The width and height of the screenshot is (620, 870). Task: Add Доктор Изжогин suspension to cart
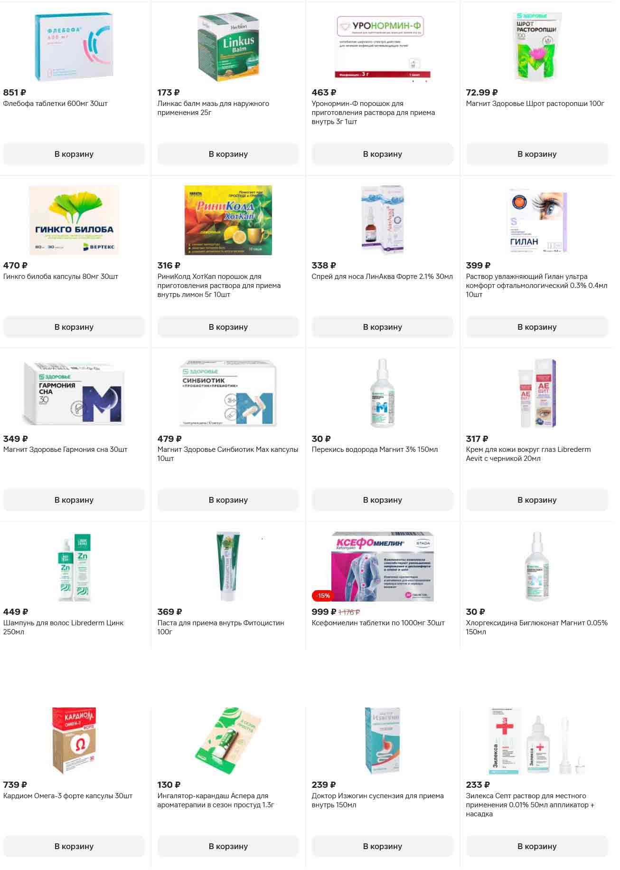(x=383, y=846)
